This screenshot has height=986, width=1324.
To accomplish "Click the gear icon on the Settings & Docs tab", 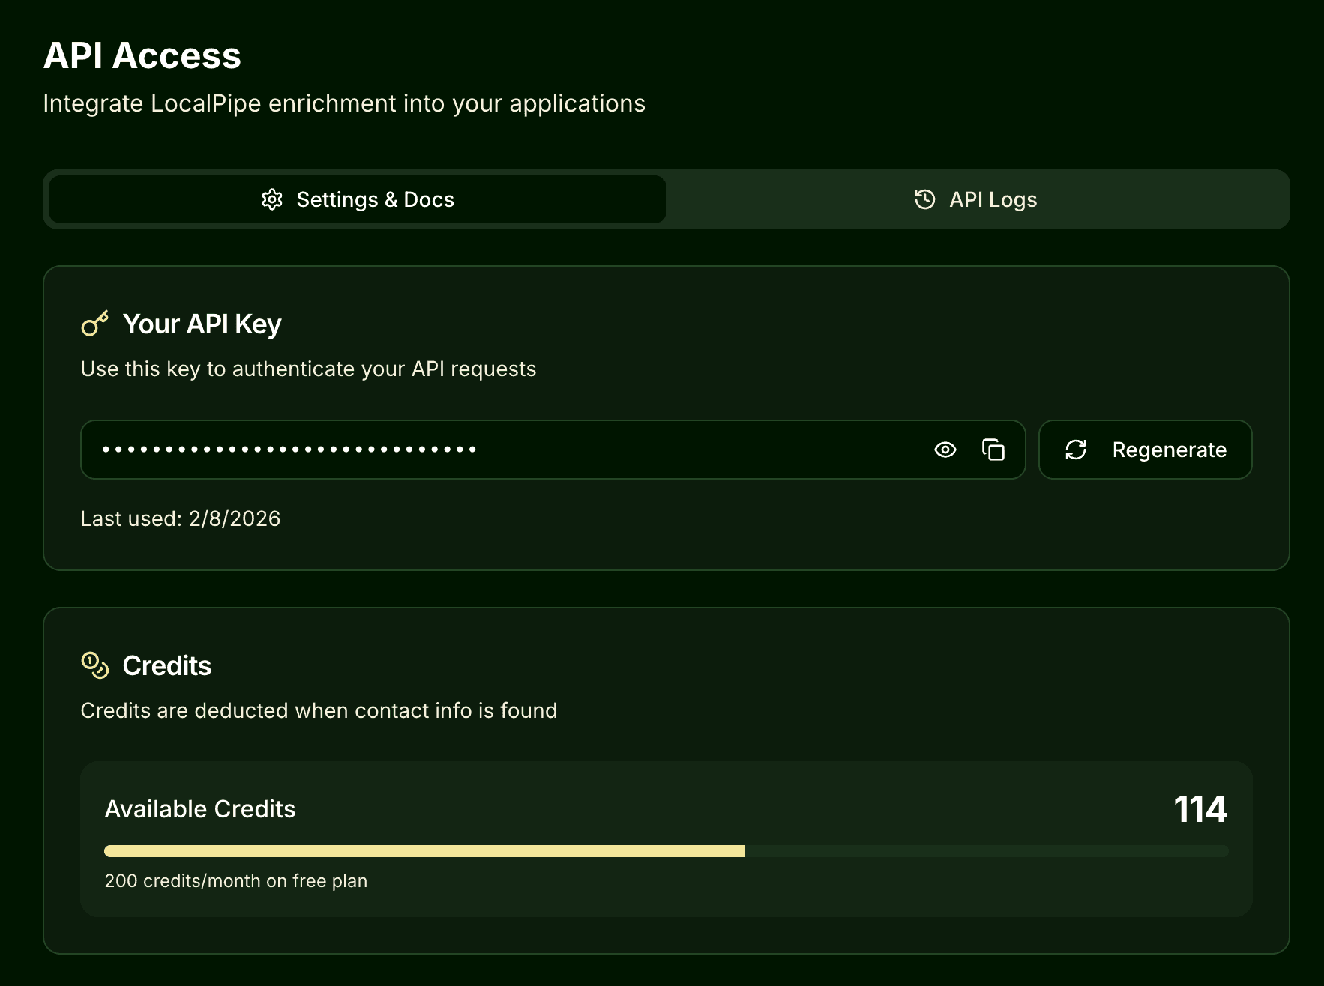I will [x=273, y=199].
